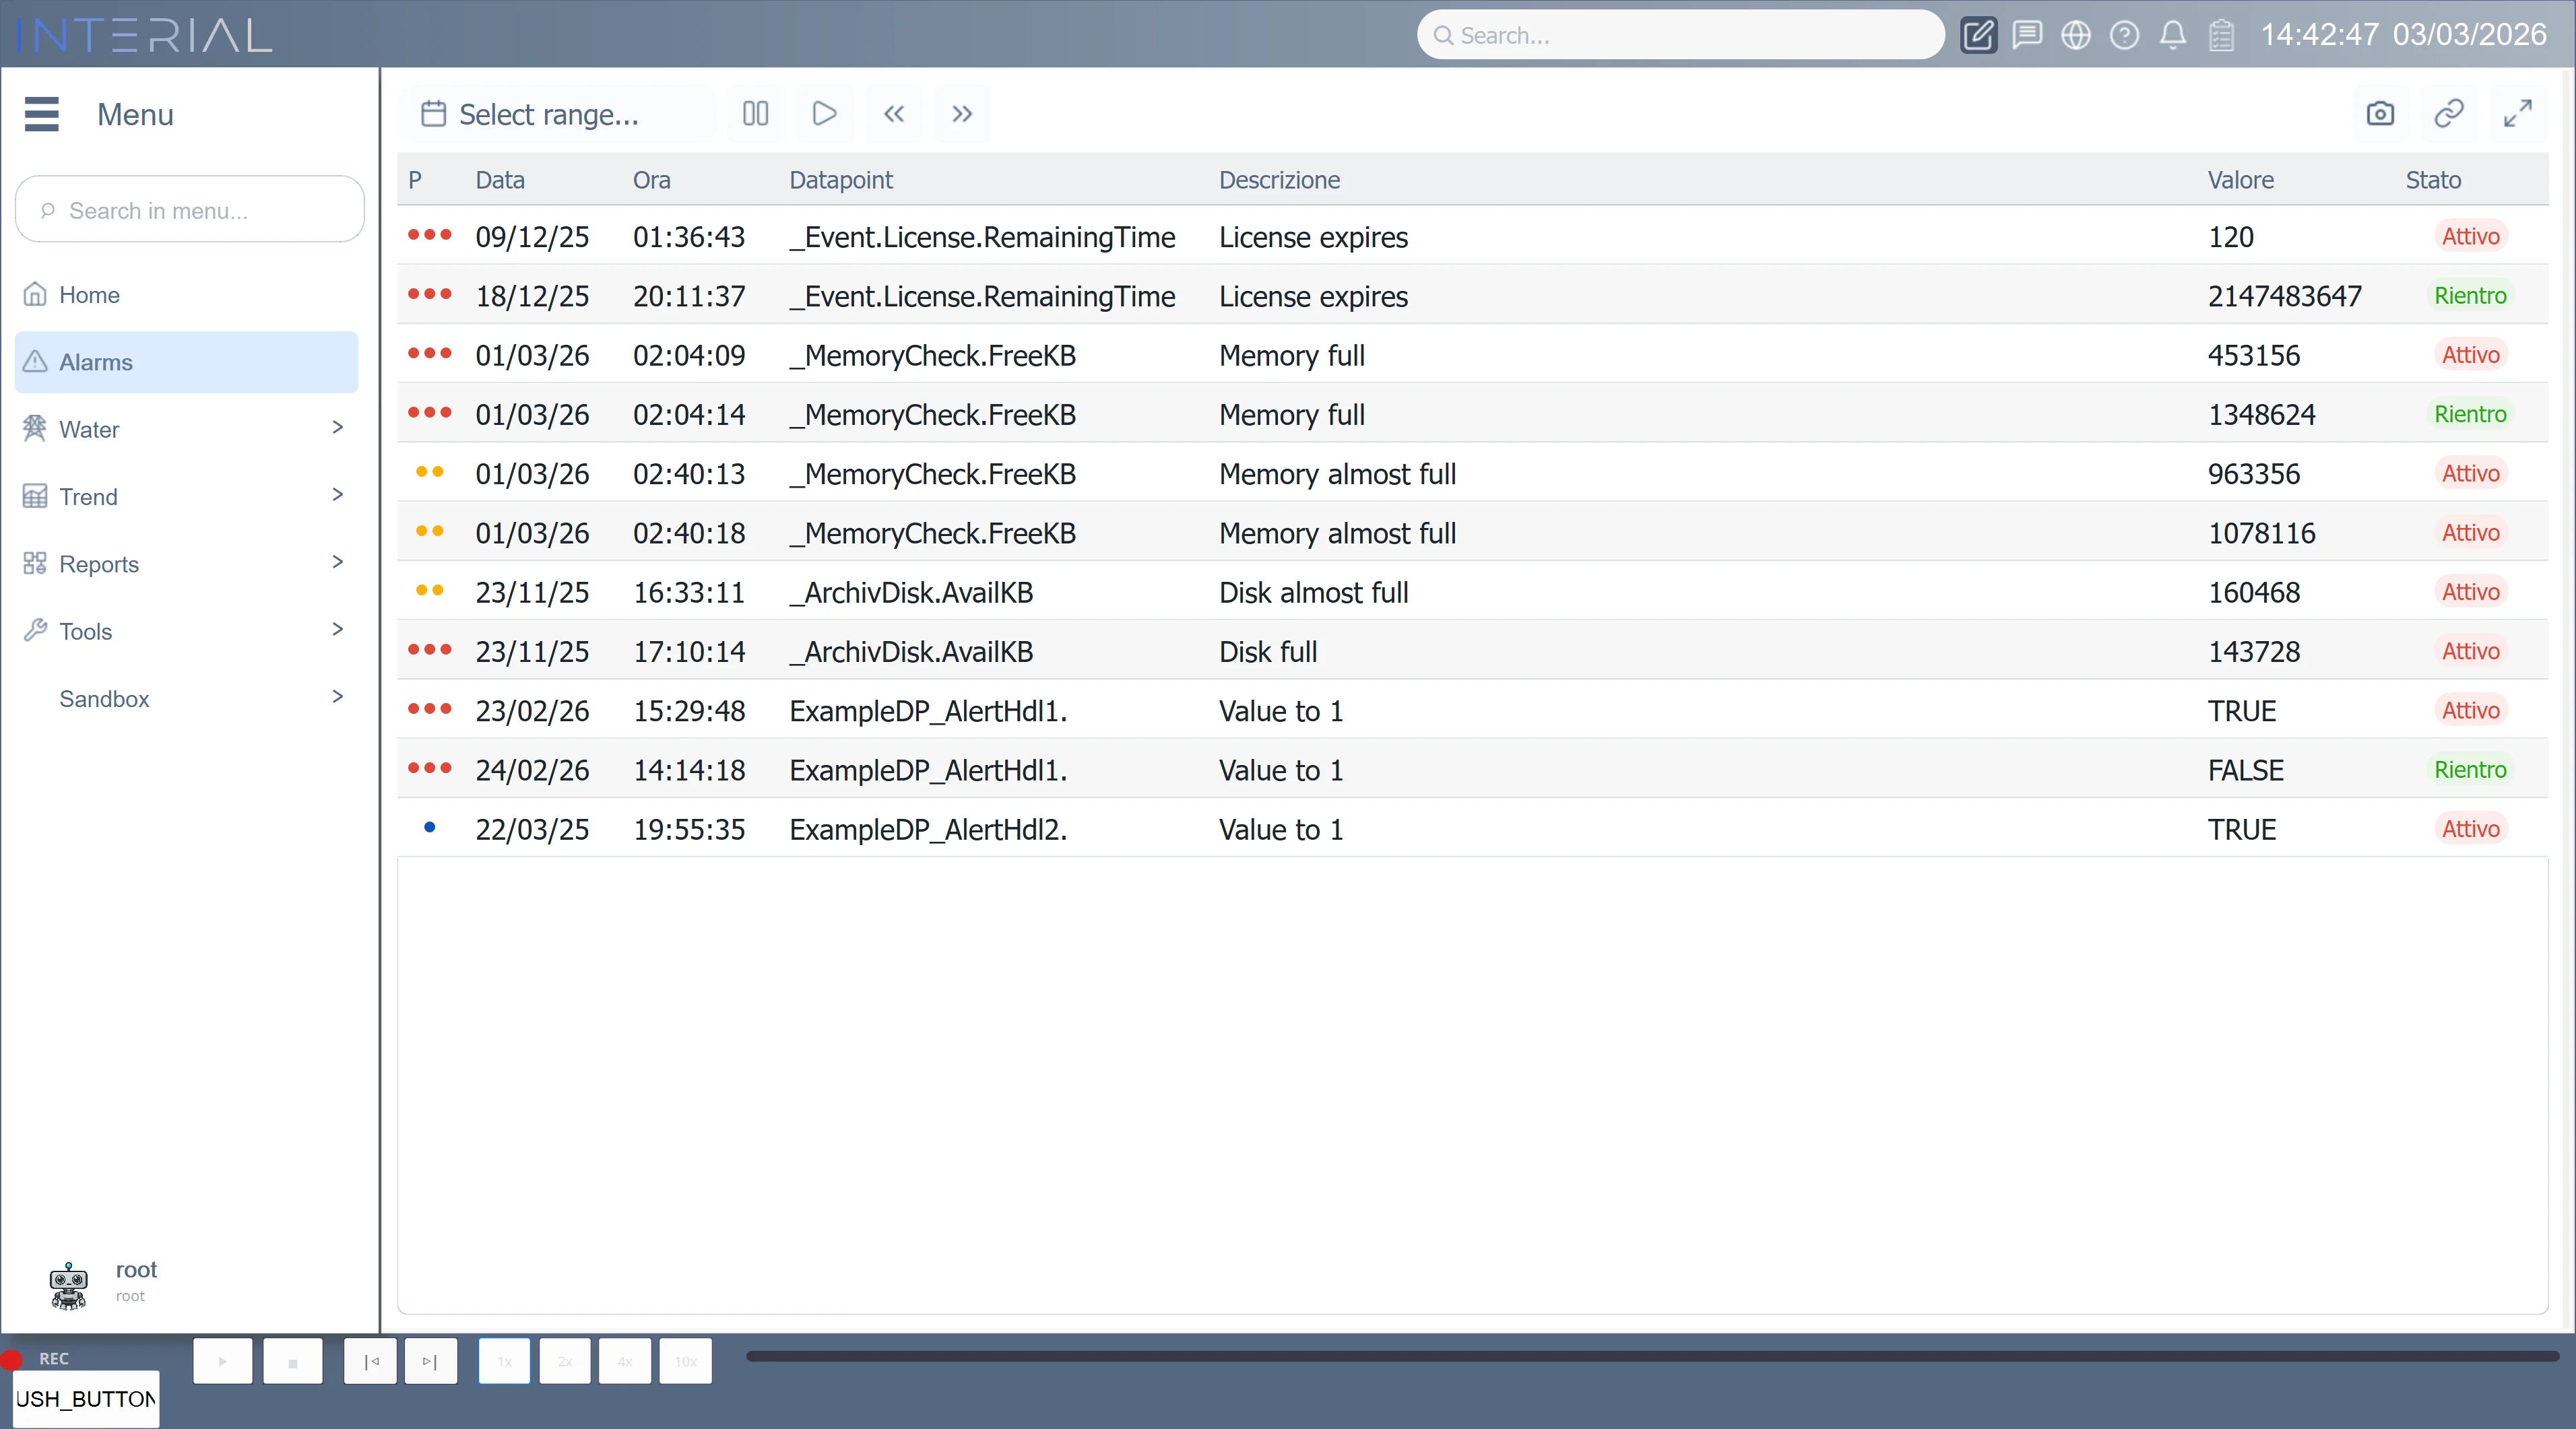Click the globe language icon

tap(2075, 35)
